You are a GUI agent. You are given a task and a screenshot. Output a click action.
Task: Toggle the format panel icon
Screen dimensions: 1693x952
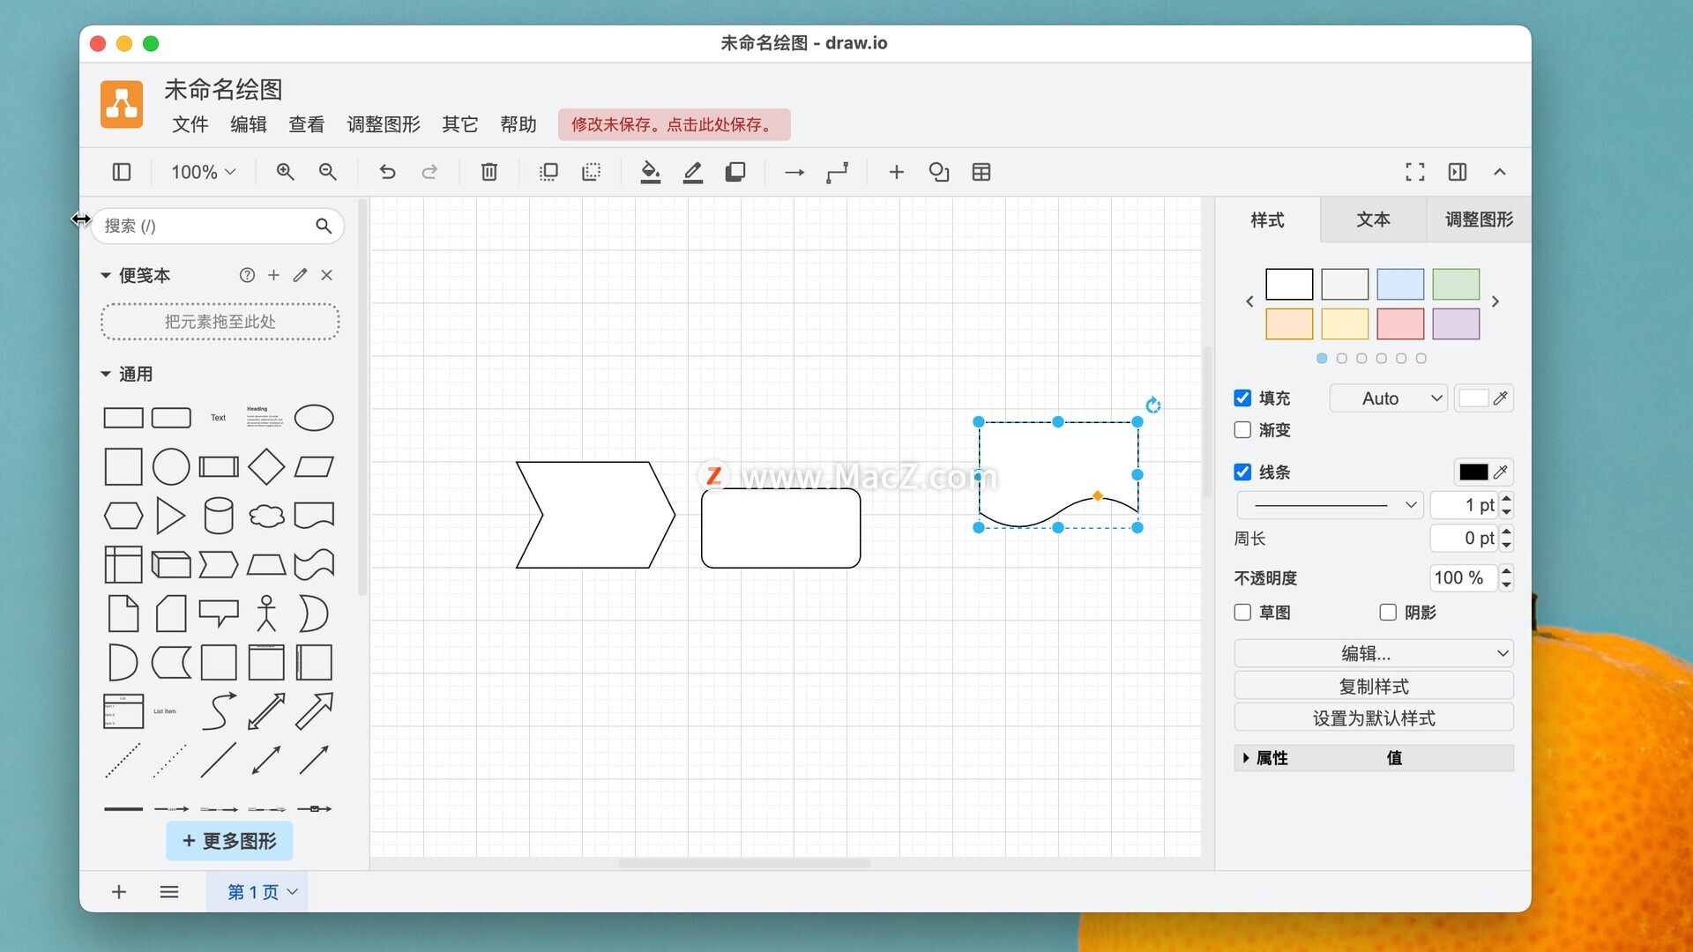pos(1458,172)
